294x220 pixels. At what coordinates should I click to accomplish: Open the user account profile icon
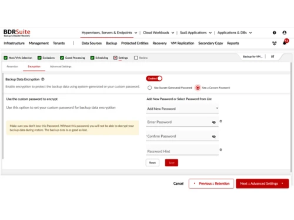click(285, 33)
